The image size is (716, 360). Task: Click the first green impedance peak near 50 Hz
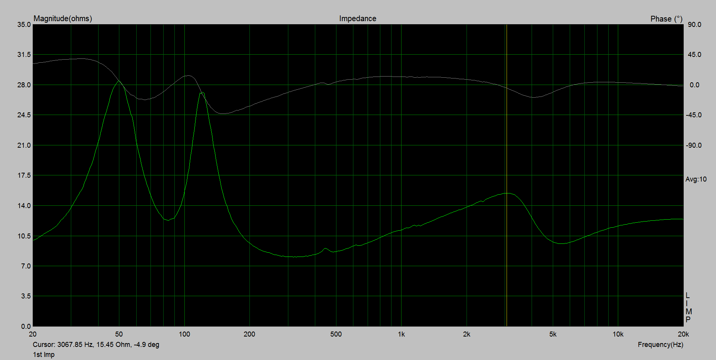point(119,81)
